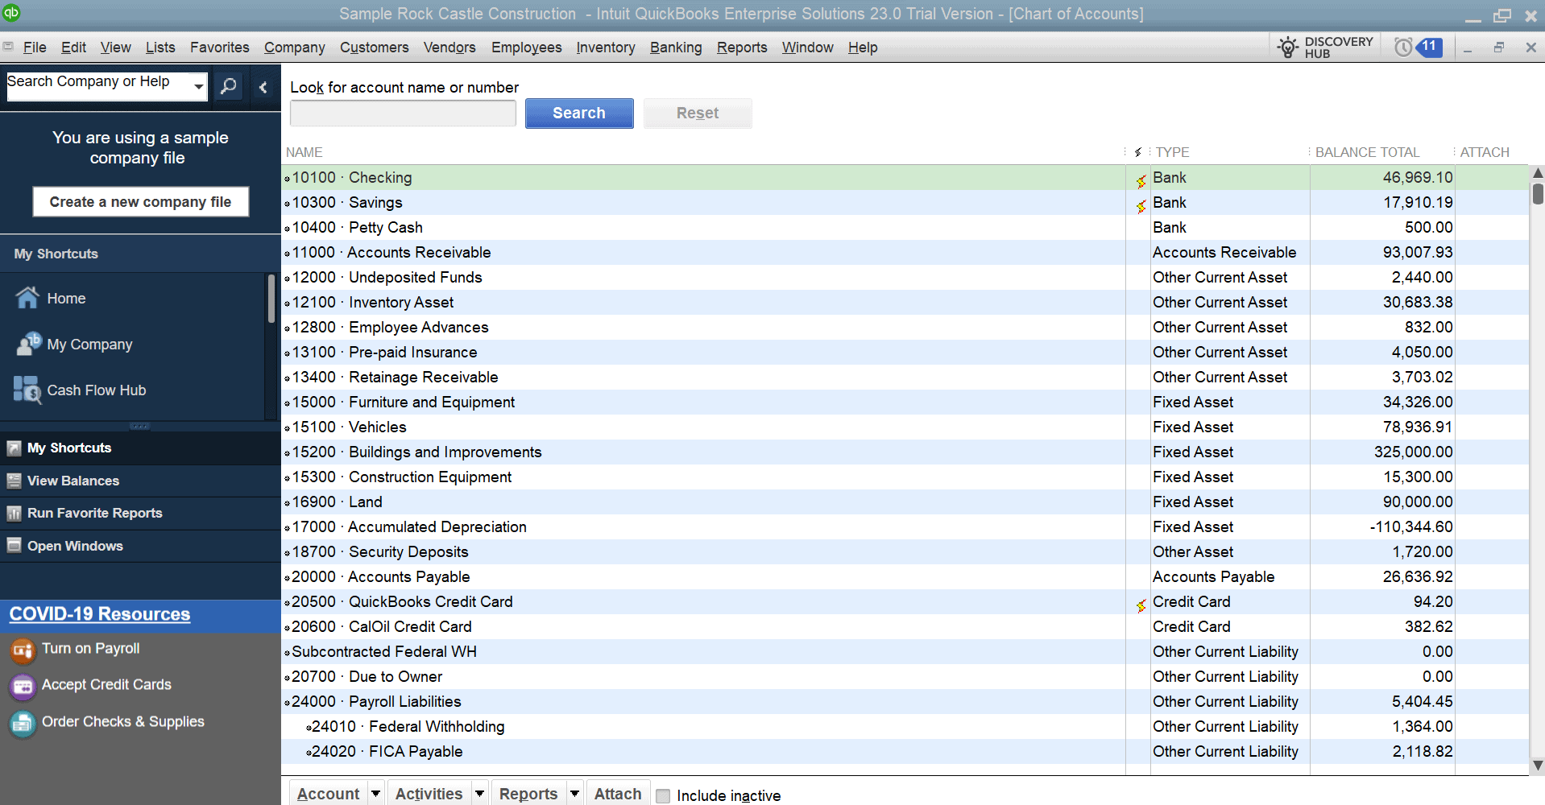Open the Banking menu

click(x=676, y=47)
